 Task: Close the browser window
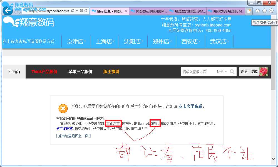click(x=269, y=3)
